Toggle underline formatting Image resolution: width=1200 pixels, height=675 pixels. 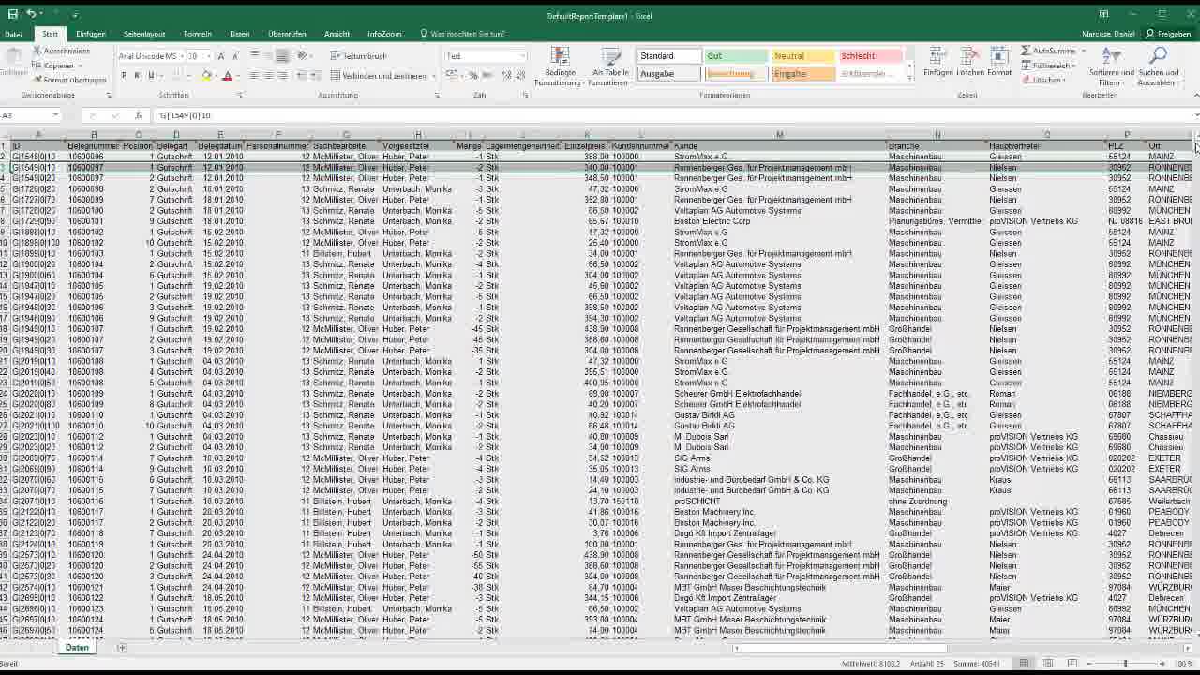pos(151,75)
